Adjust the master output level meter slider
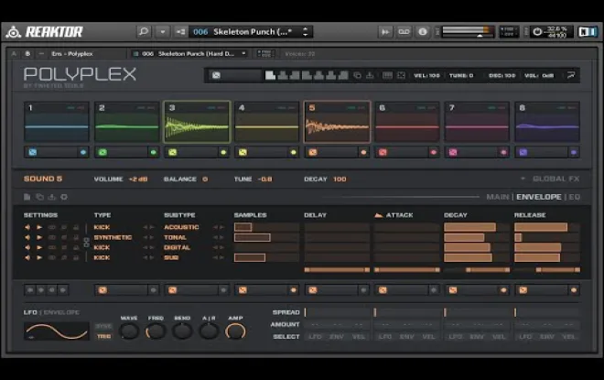The image size is (604, 380). point(468,32)
